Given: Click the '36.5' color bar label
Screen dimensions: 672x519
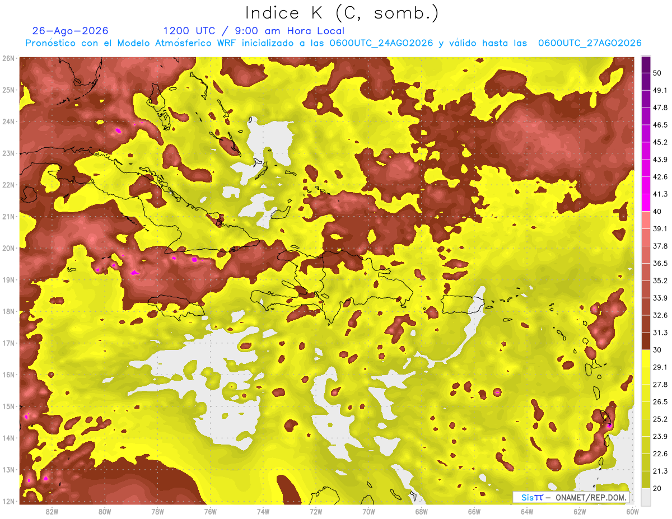Looking at the screenshot, I should click(x=660, y=263).
